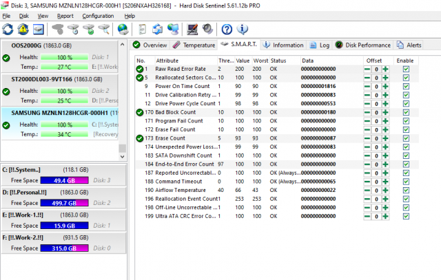Viewport: 441px width, 280px height.
Task: Open the globe icon in toolbar
Action: (x=123, y=29)
